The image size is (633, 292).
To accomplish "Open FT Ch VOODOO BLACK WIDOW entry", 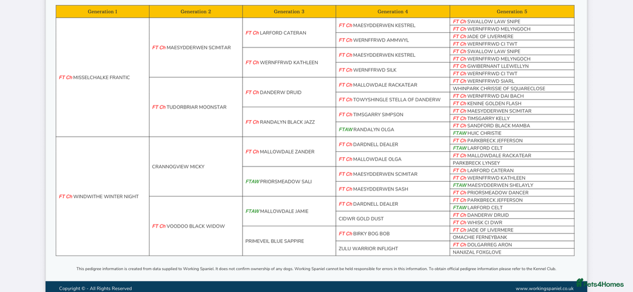I will (x=188, y=226).
